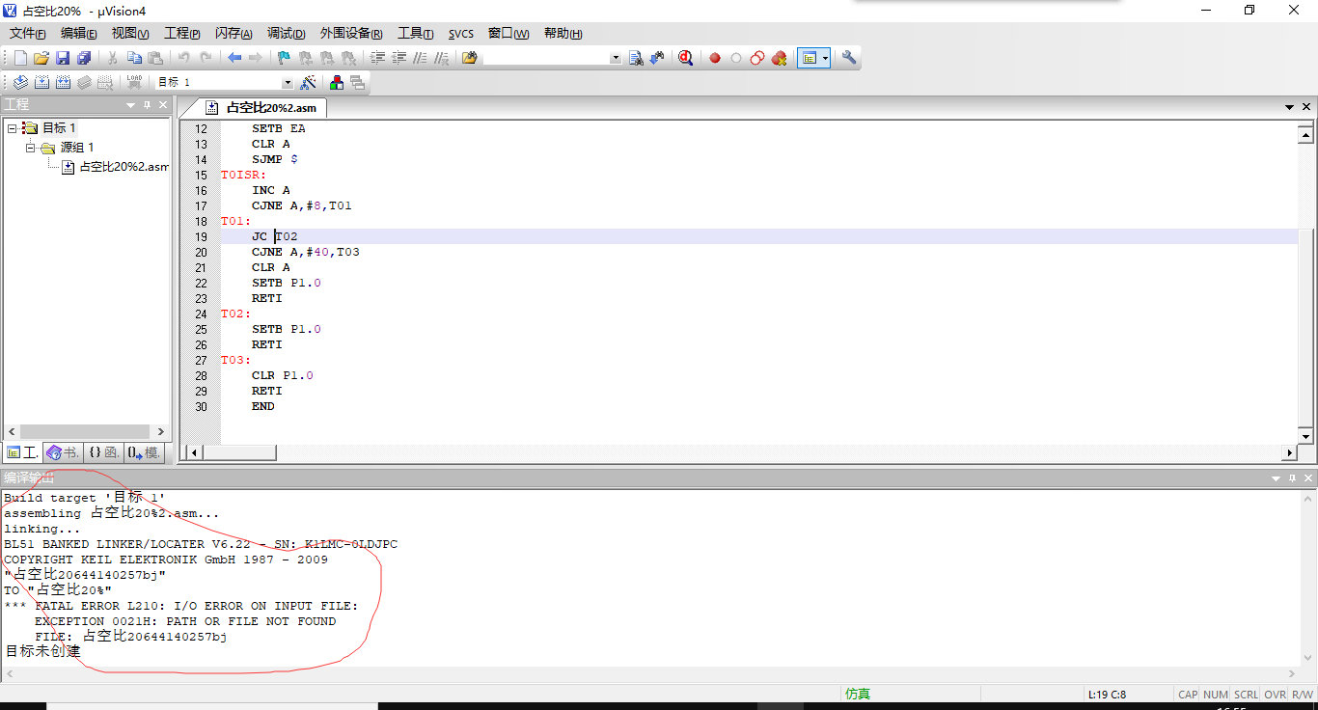Pin the 工程 project panel
This screenshot has width=1318, height=710.
(148, 104)
